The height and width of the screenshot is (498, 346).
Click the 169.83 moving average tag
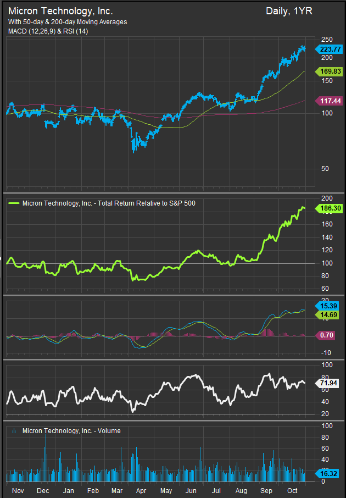pyautogui.click(x=329, y=71)
